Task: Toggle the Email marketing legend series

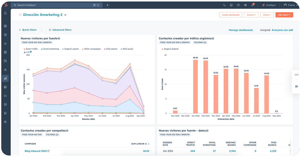Action: (50, 49)
